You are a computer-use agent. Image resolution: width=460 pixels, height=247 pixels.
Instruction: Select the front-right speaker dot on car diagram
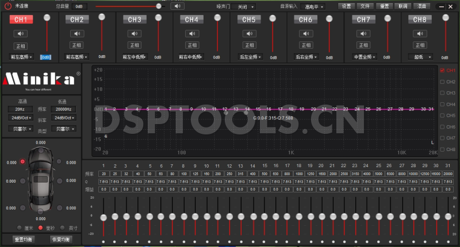click(59, 161)
